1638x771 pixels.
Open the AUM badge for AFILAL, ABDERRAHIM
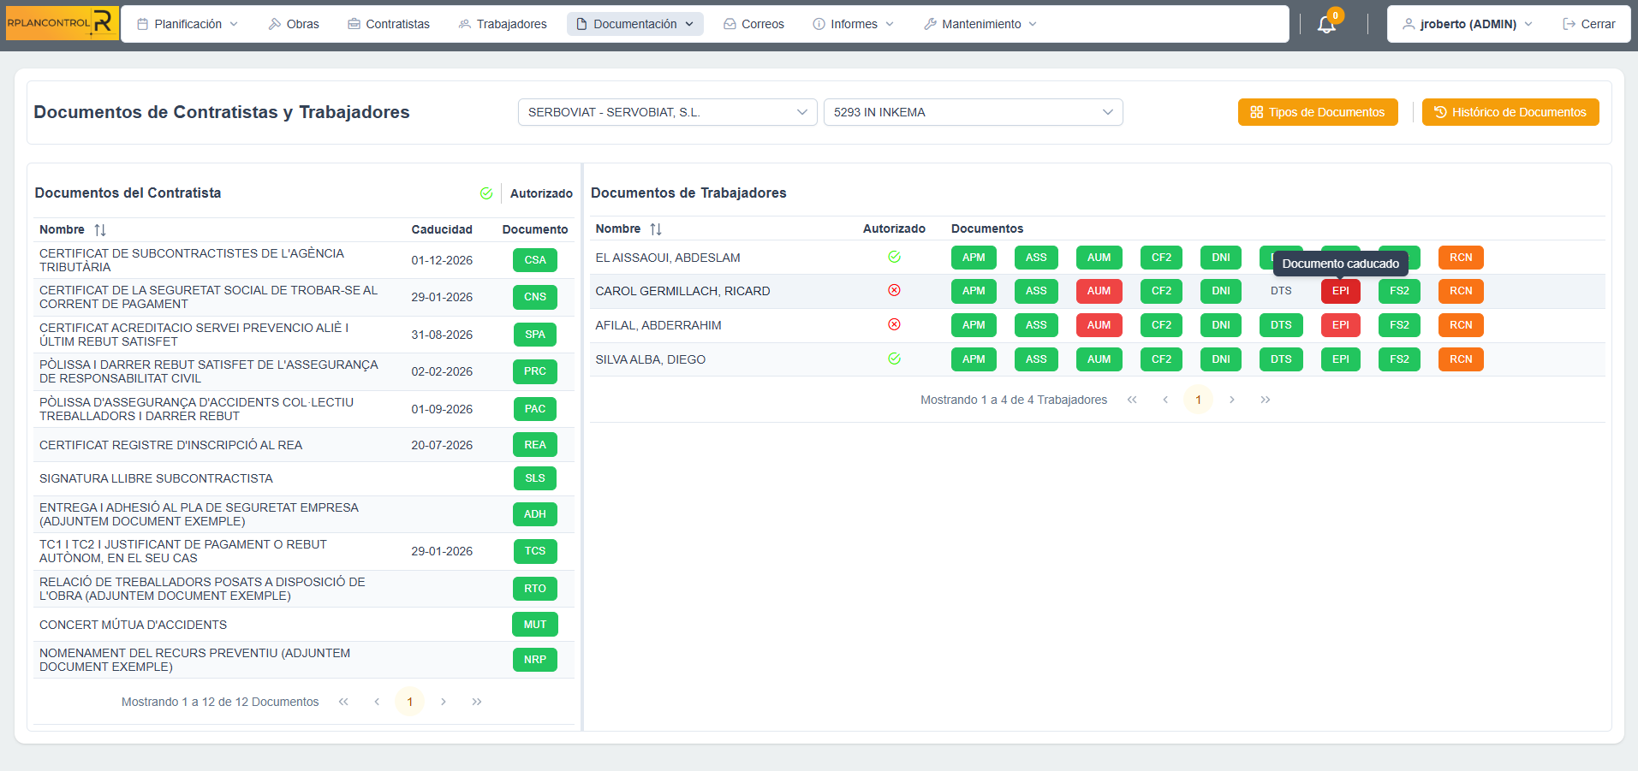pyautogui.click(x=1099, y=324)
